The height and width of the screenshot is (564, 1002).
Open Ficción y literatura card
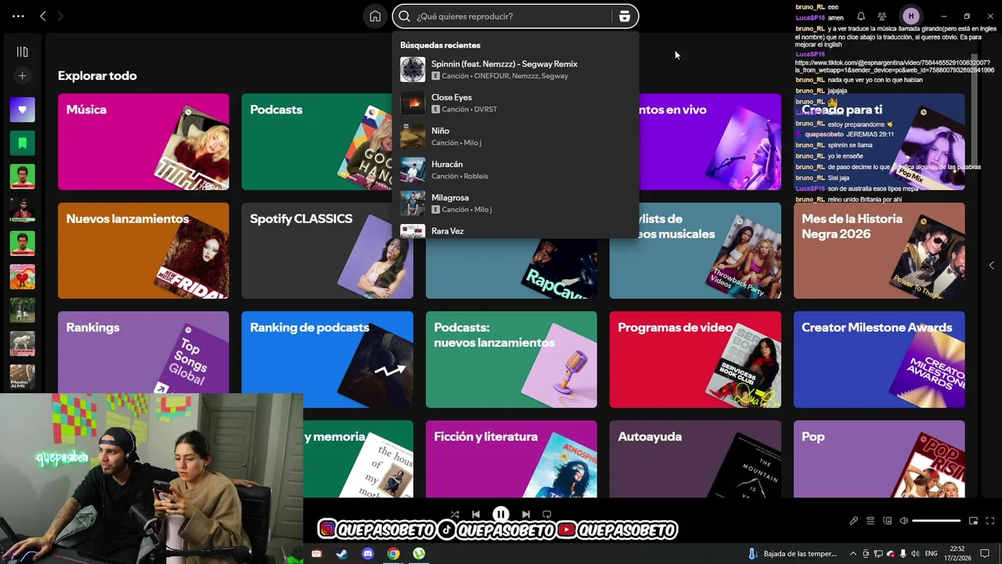[x=511, y=459]
